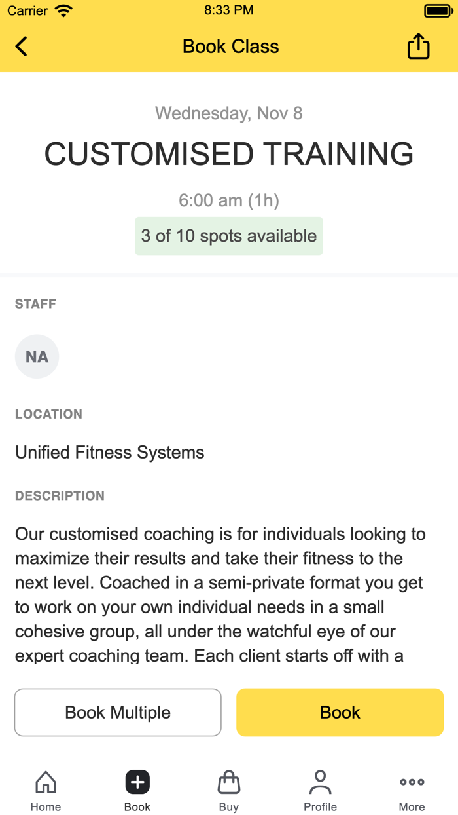Open the More options icon with three dots

pos(412,782)
